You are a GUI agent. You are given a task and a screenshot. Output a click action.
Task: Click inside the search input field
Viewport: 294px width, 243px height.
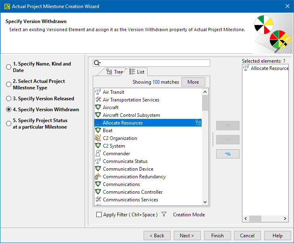point(155,63)
